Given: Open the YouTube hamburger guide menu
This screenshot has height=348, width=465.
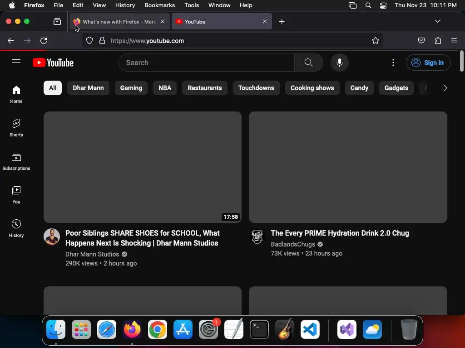Looking at the screenshot, I should pos(16,63).
